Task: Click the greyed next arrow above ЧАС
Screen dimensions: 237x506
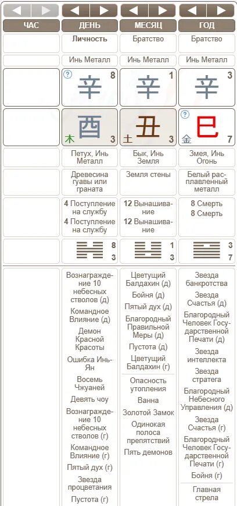Action: [x=45, y=10]
